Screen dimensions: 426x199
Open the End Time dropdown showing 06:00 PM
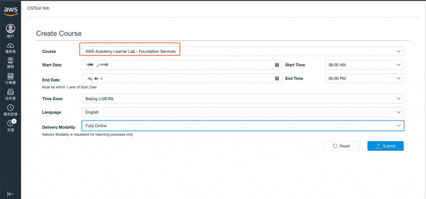(x=364, y=79)
